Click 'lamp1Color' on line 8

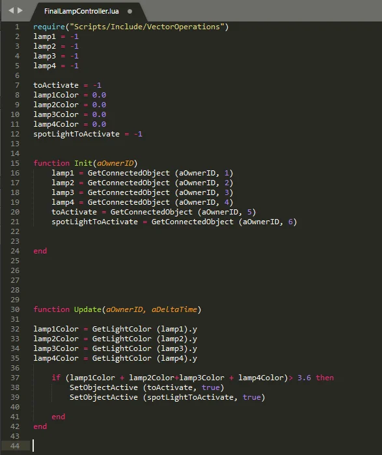pyautogui.click(x=56, y=95)
